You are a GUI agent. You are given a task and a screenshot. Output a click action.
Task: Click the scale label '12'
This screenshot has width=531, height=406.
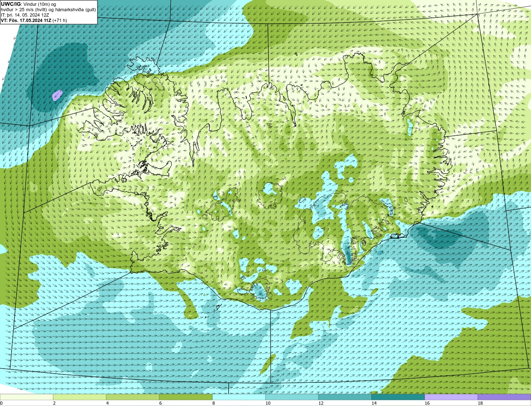[x=321, y=403]
